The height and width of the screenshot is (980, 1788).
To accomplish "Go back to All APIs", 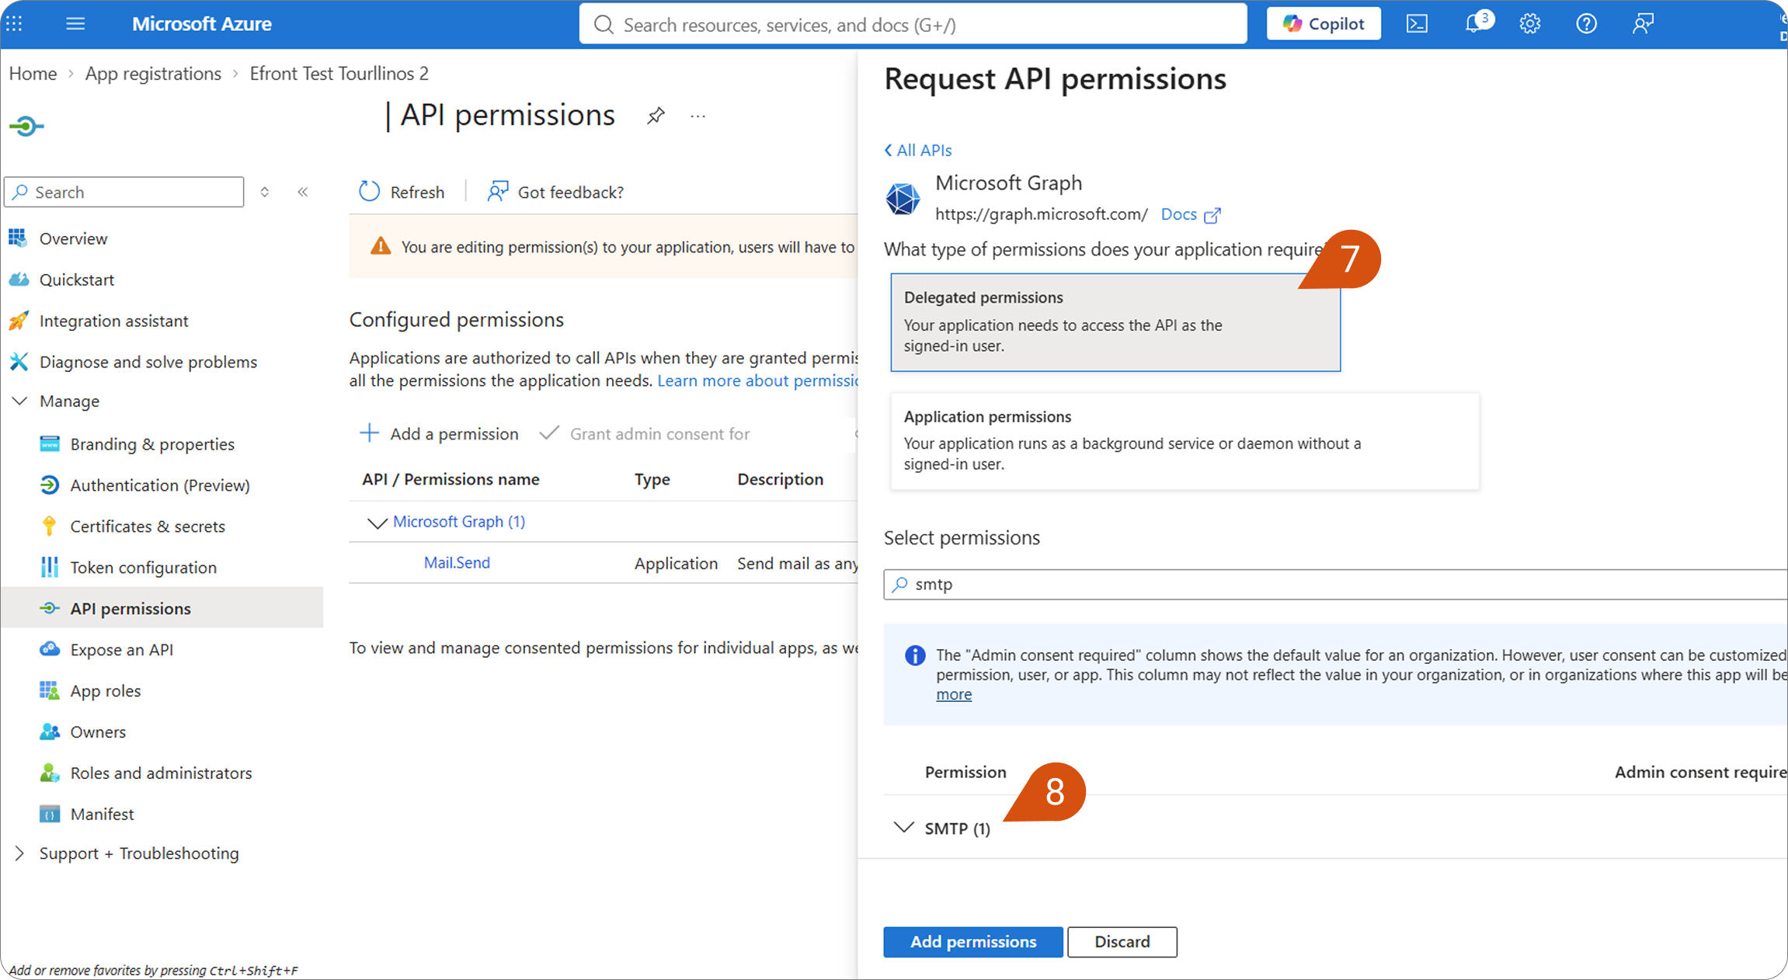I will pyautogui.click(x=917, y=150).
